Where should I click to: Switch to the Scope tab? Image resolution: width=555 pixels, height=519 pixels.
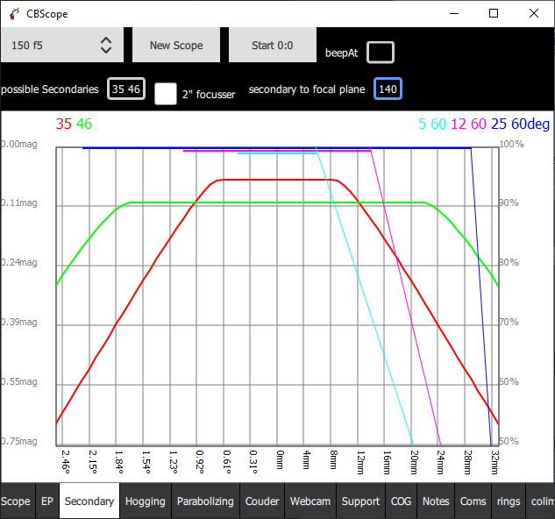pos(16,501)
